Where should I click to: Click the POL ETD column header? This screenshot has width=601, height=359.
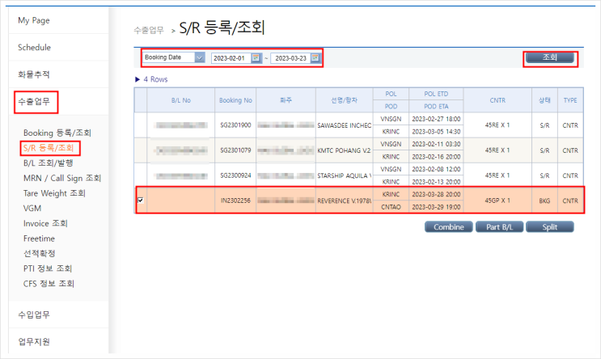pos(436,94)
